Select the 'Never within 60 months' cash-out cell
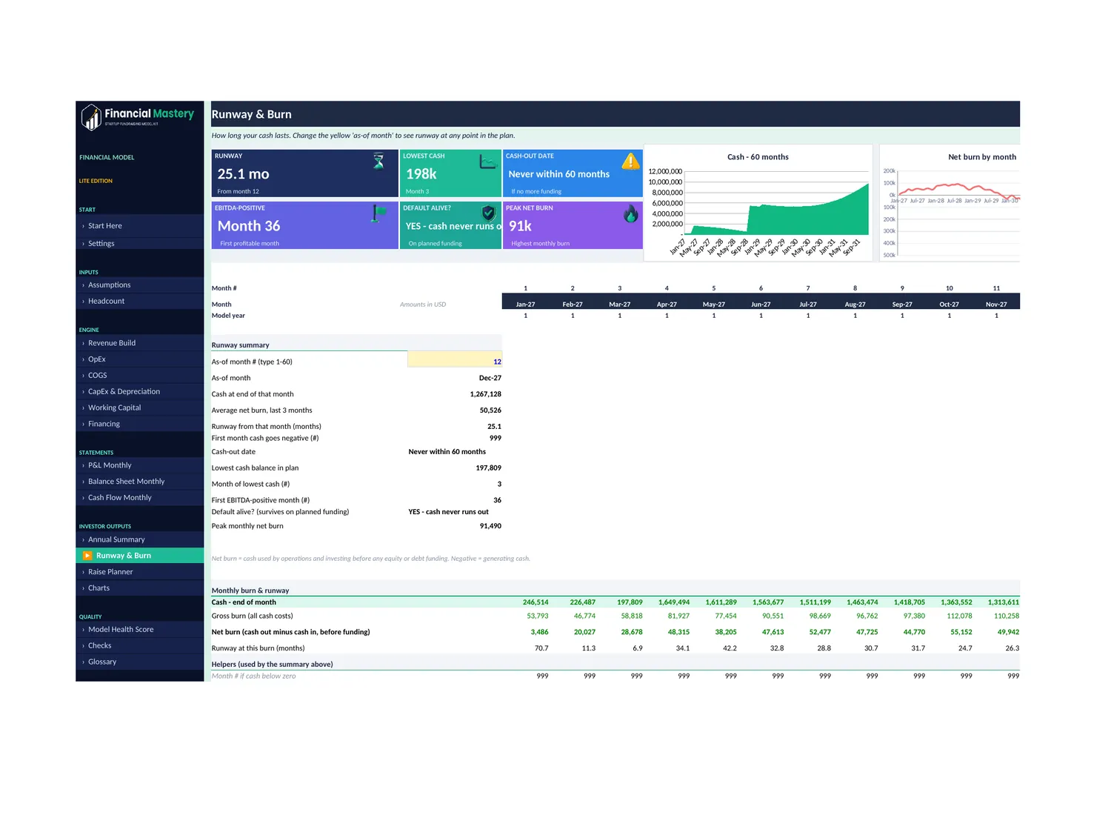The height and width of the screenshot is (815, 1111). point(447,452)
